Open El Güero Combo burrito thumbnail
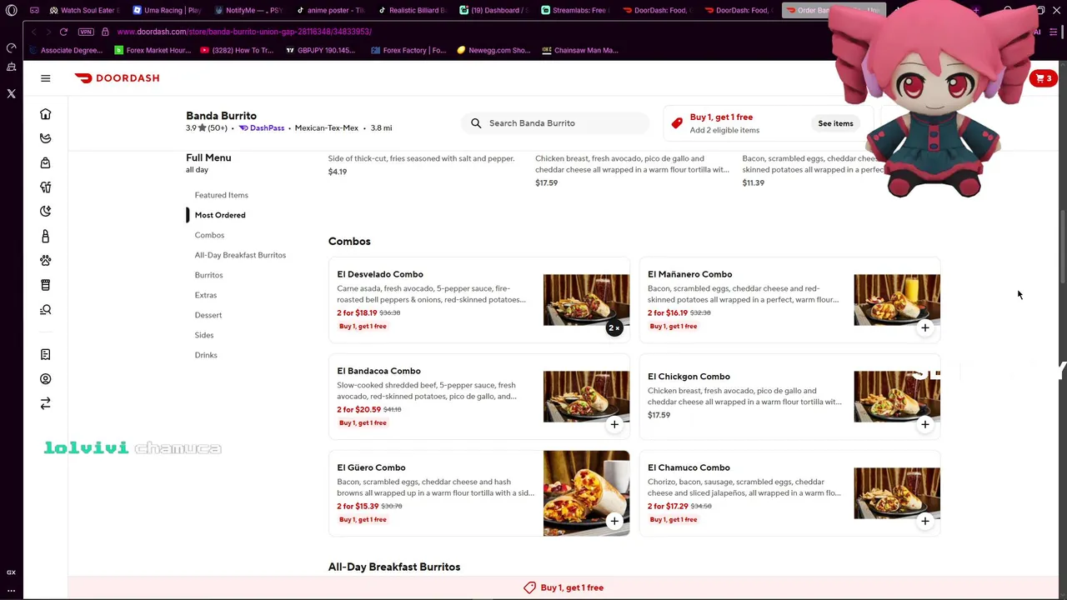Screen dimensions: 1067x600 pyautogui.click(x=586, y=493)
